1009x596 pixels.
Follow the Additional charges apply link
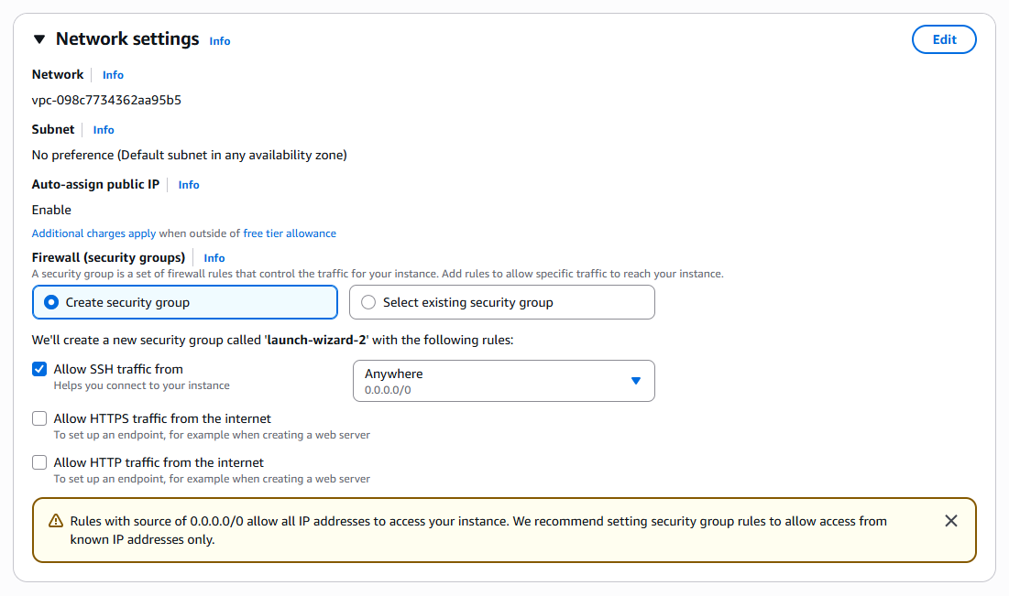pyautogui.click(x=93, y=233)
